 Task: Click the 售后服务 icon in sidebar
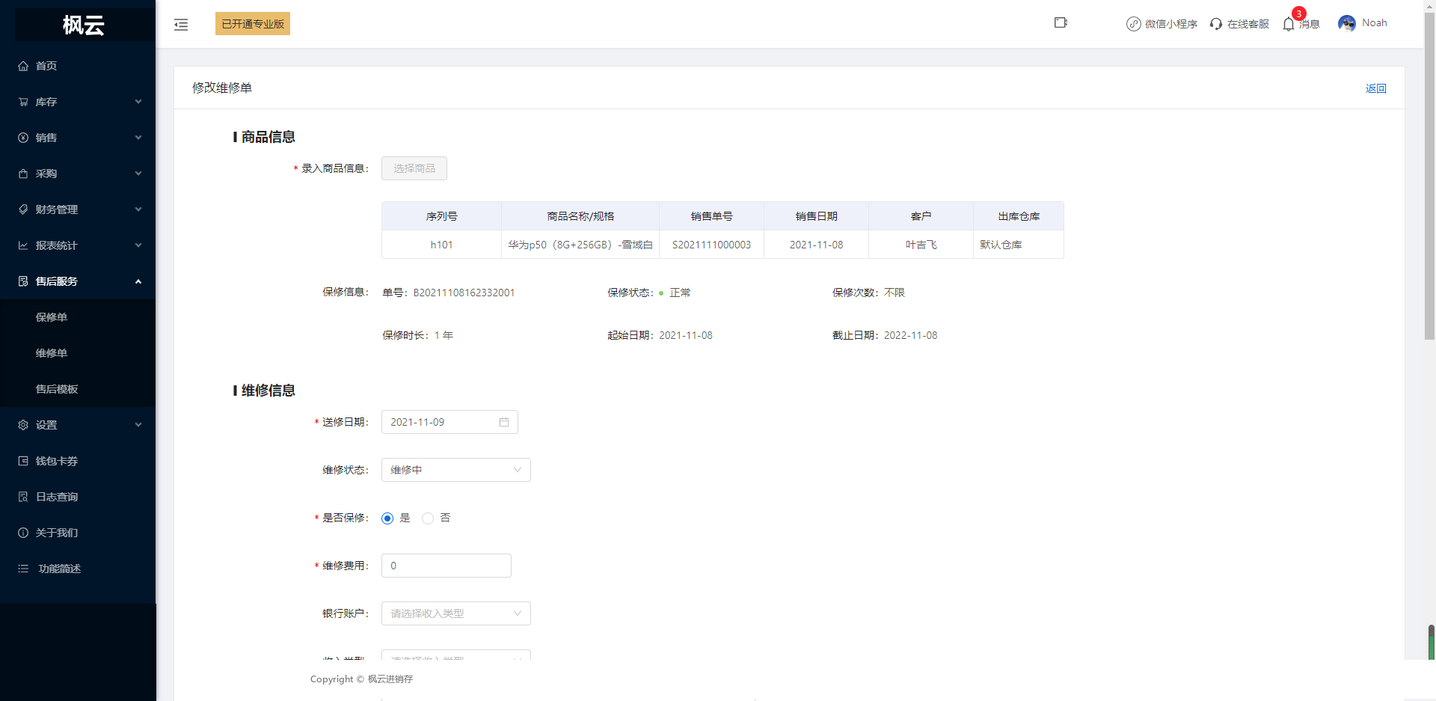23,281
